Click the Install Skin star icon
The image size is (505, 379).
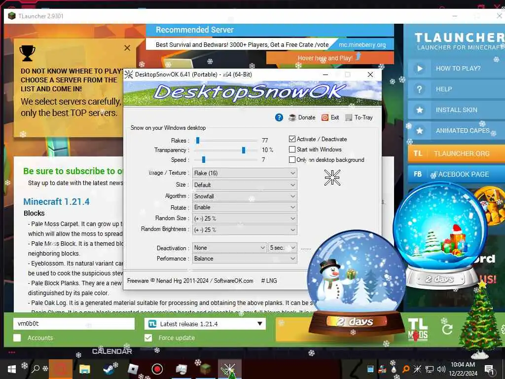(419, 110)
